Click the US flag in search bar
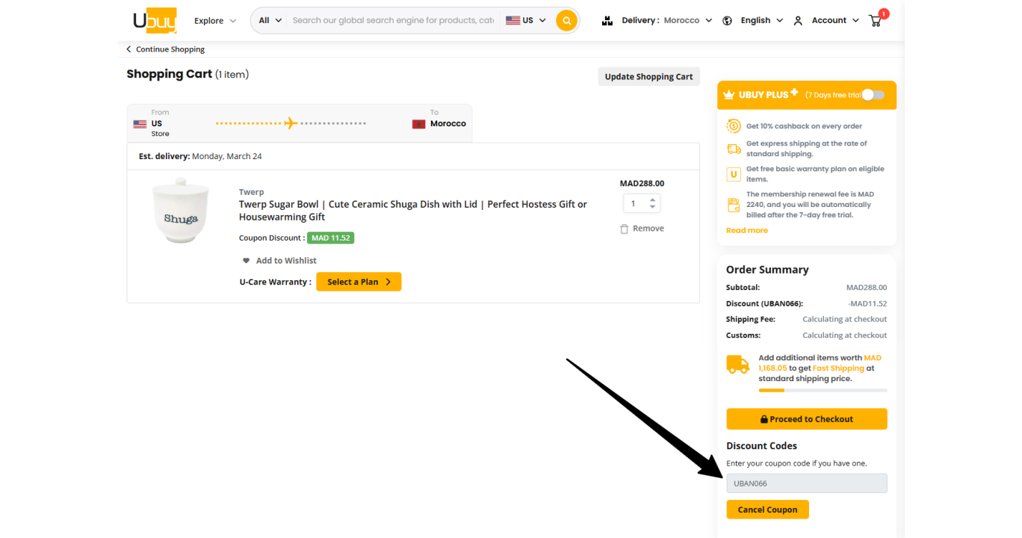The width and height of the screenshot is (1022, 538). [x=512, y=21]
